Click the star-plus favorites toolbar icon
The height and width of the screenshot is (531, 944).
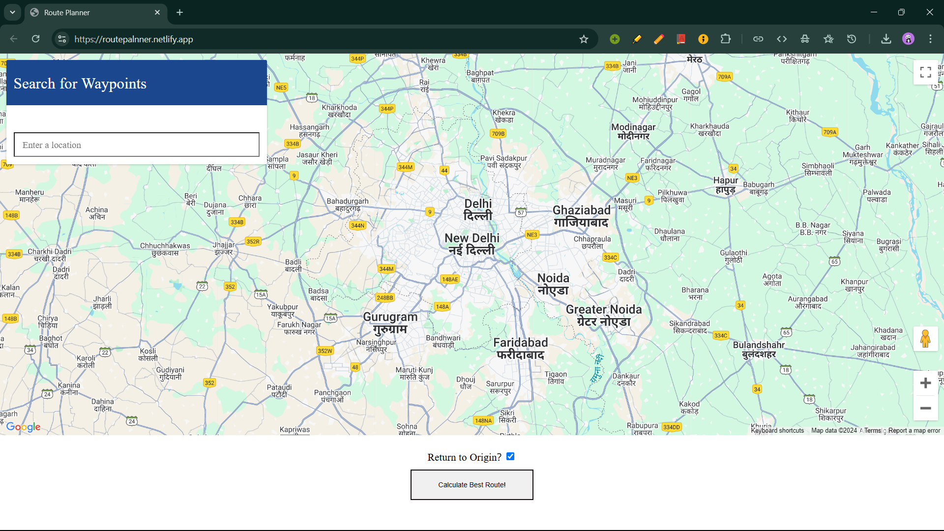pos(828,39)
